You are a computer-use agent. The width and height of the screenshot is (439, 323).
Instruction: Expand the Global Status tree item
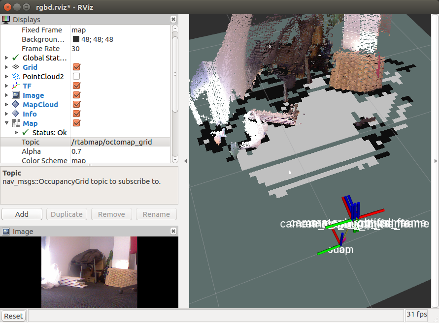point(6,58)
